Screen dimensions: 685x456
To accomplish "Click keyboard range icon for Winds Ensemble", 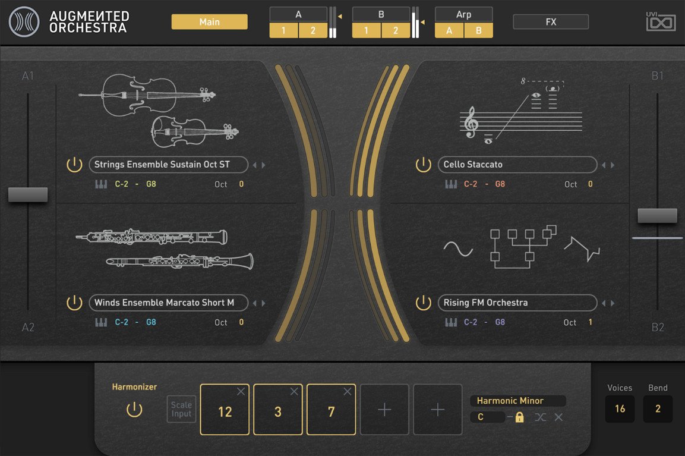I will click(x=101, y=322).
